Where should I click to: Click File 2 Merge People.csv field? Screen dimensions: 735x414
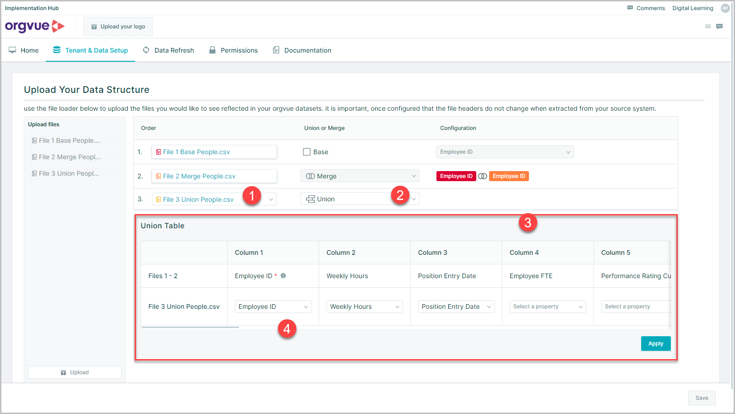(x=214, y=176)
